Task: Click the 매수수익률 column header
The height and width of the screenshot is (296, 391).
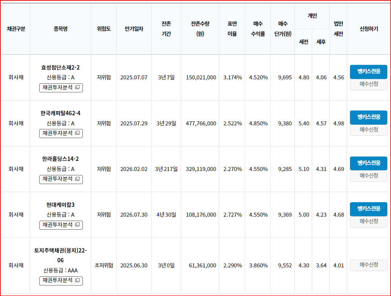Action: point(258,29)
